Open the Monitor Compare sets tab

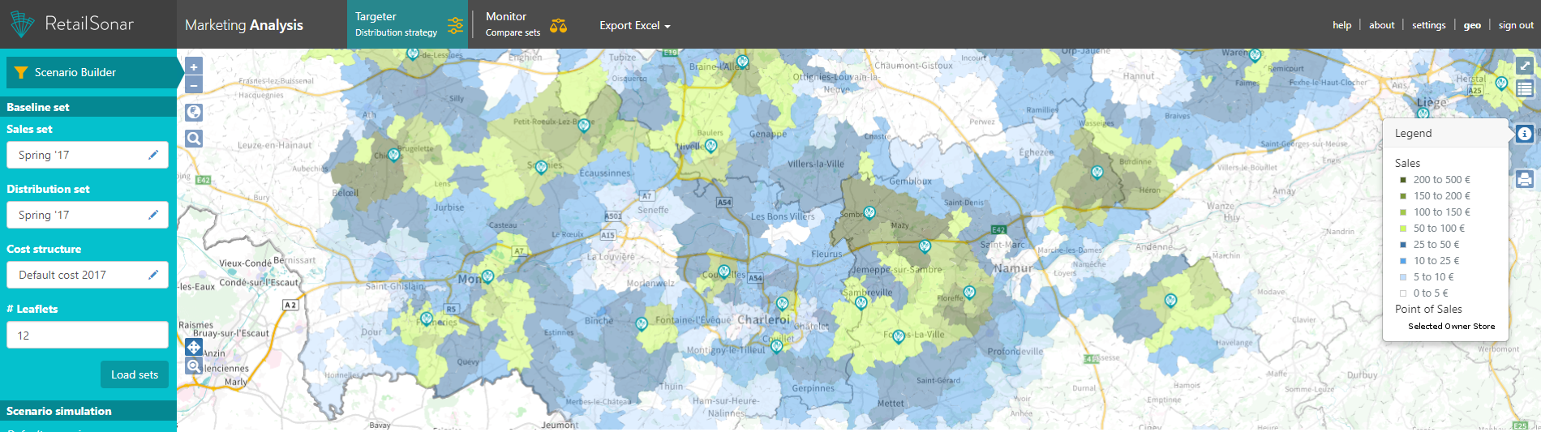point(525,24)
